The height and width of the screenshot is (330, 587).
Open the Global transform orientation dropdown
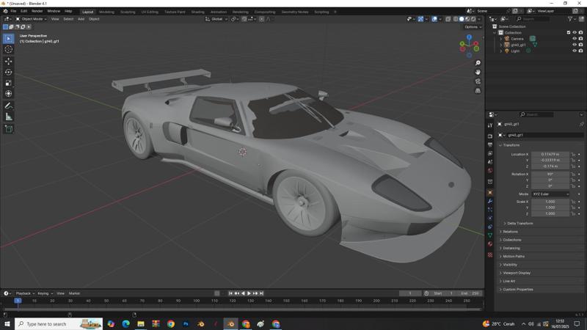[216, 19]
